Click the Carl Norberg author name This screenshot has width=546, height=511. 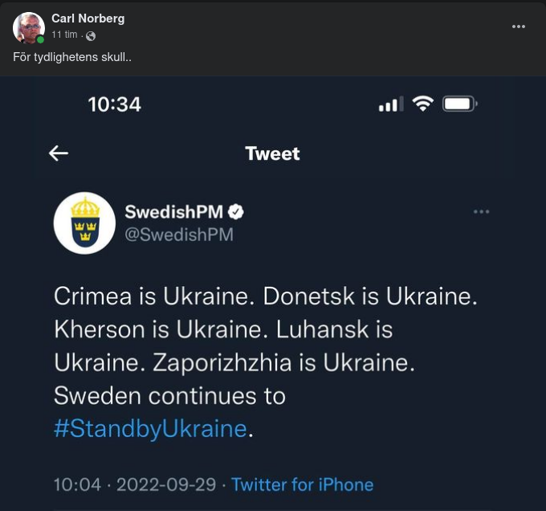coord(88,18)
